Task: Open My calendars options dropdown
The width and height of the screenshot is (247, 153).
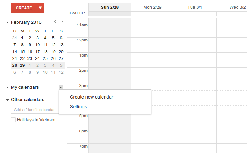Action: coord(61,87)
